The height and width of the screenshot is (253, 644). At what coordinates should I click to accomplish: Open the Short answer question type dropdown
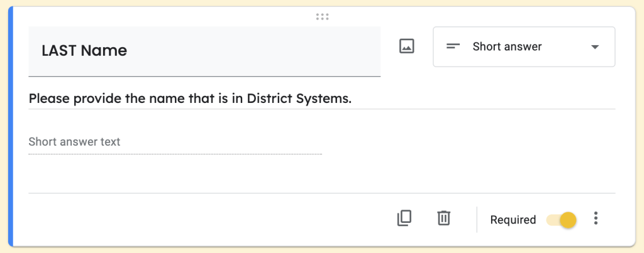point(523,46)
